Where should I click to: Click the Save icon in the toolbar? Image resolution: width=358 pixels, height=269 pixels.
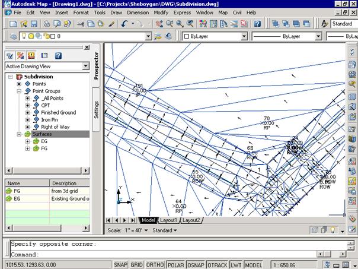click(33, 24)
